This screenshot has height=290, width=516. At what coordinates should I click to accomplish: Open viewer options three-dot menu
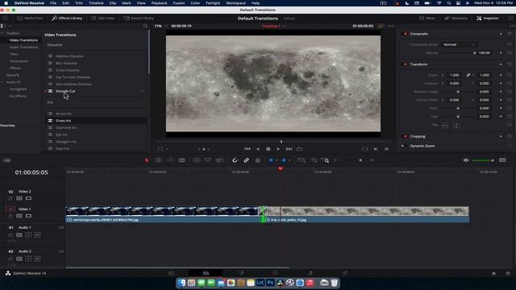tap(390, 26)
